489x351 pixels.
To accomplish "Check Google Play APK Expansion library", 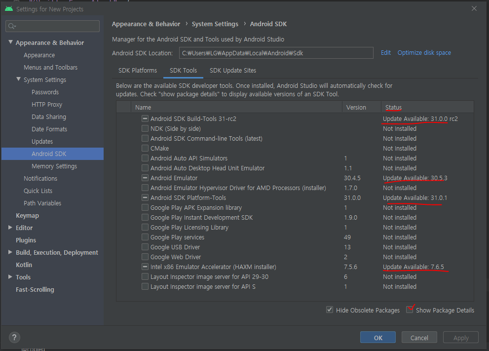I will point(145,207).
